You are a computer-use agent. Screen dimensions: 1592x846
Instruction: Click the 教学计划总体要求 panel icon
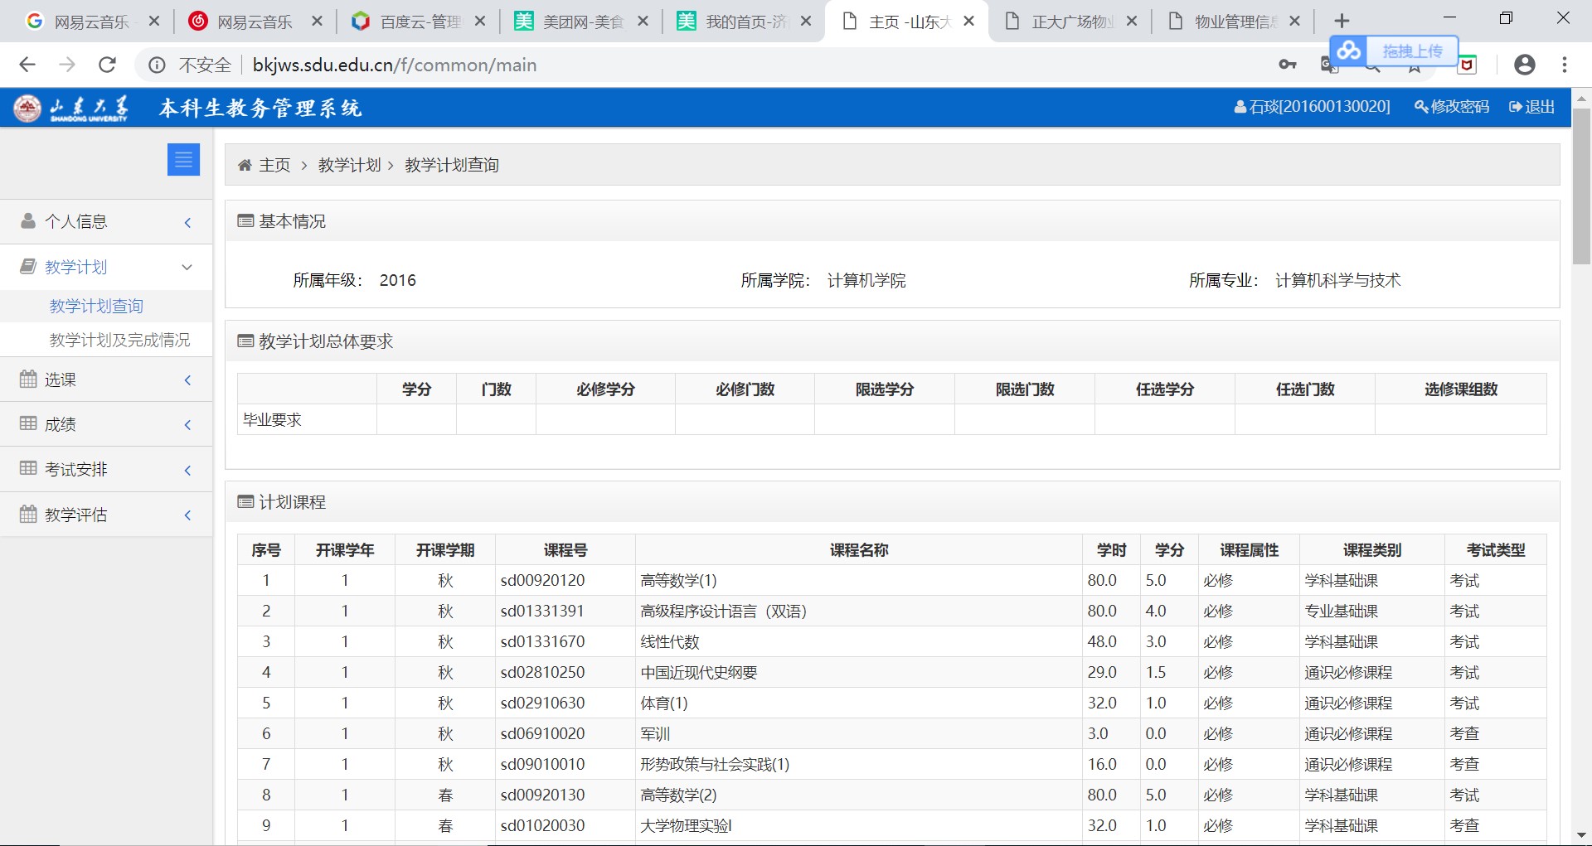tap(245, 341)
